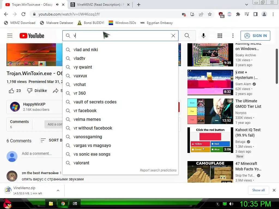Image resolution: width=279 pixels, height=209 pixels.
Task: Go to the YouTube home logo
Action: tap(32, 36)
